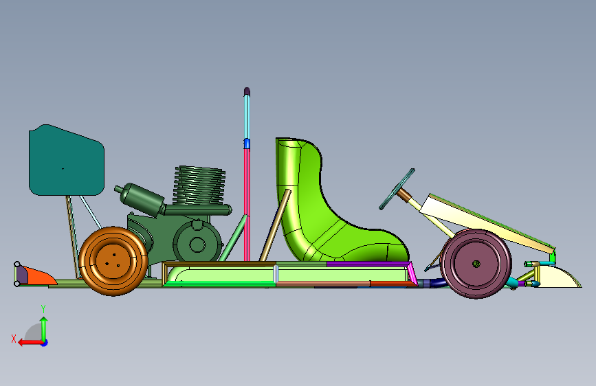Image resolution: width=596 pixels, height=386 pixels.
Task: Click the brown steering wheel hub
Action: pos(404,195)
